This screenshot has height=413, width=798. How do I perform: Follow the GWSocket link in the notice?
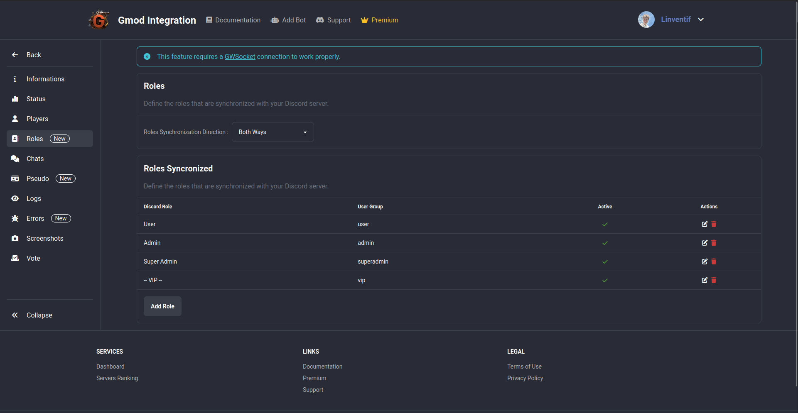(240, 56)
